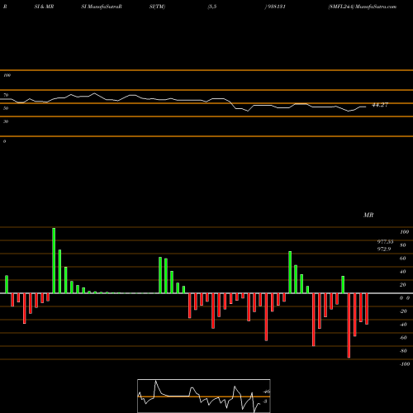The height and width of the screenshot is (413, 413).
Task: Open the mini overview chart thumbnail at bottom
Action: click(x=204, y=396)
